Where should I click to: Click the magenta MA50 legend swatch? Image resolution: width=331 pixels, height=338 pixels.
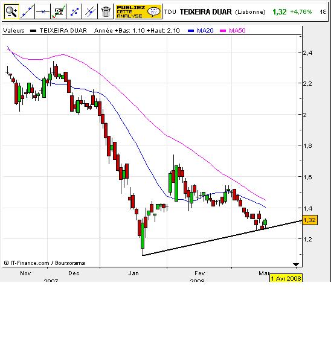(223, 31)
